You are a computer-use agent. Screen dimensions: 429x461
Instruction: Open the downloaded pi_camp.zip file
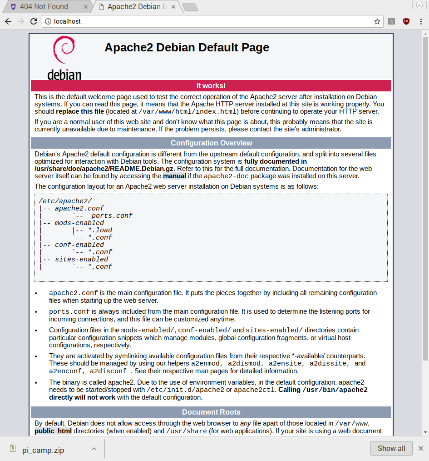[x=43, y=450]
